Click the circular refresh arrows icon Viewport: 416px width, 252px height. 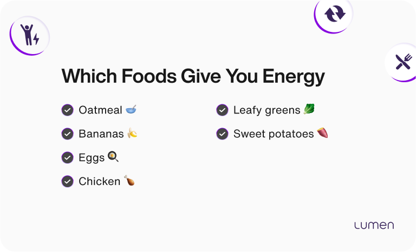point(334,14)
